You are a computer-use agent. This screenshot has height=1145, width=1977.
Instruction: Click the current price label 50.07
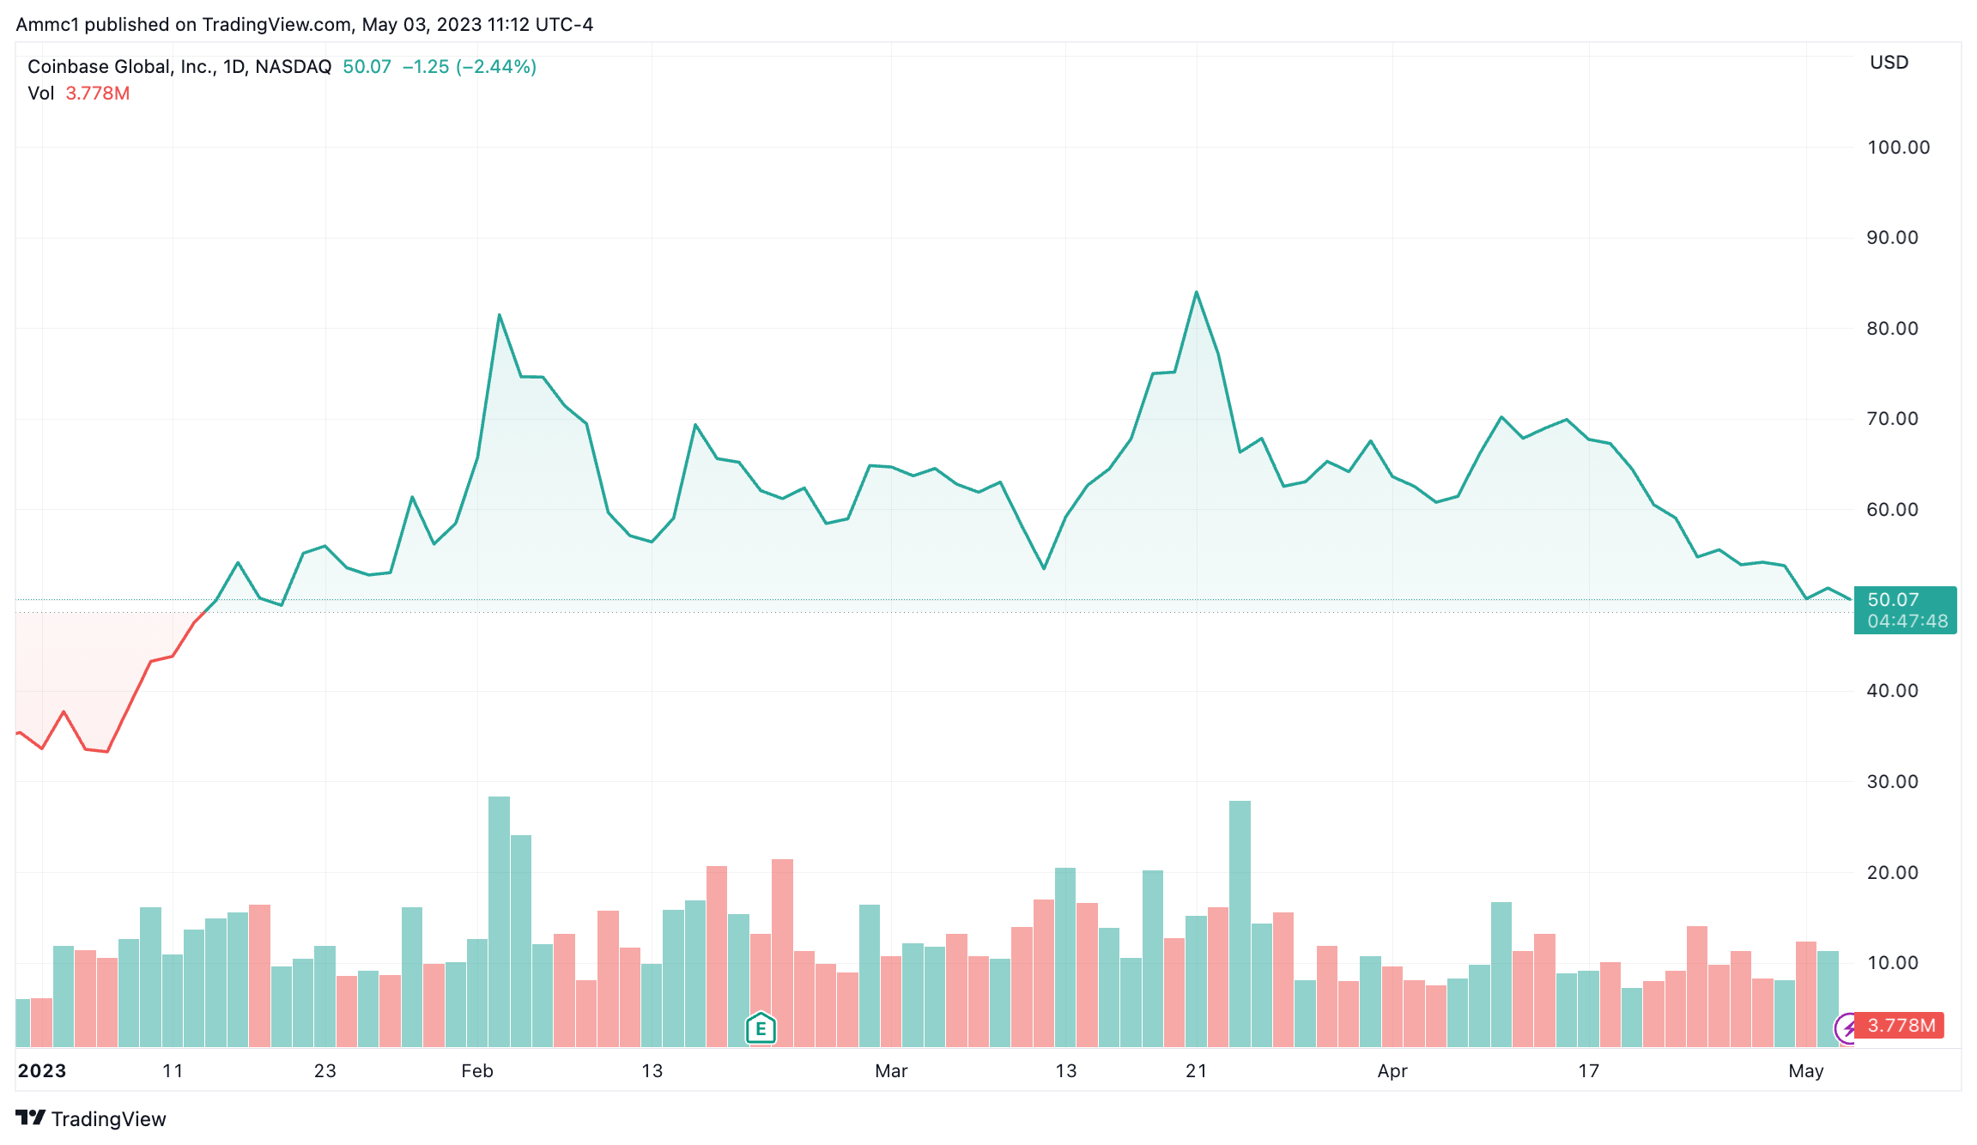[1893, 600]
